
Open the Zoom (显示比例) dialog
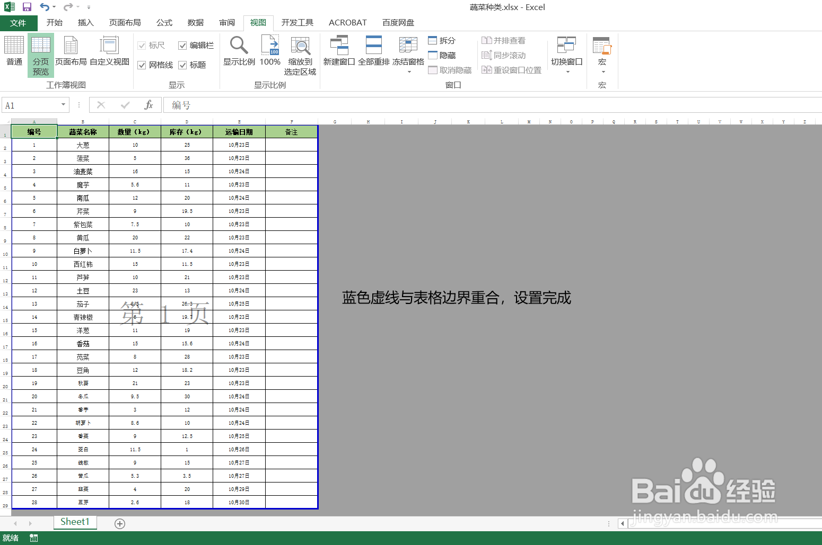coord(239,51)
